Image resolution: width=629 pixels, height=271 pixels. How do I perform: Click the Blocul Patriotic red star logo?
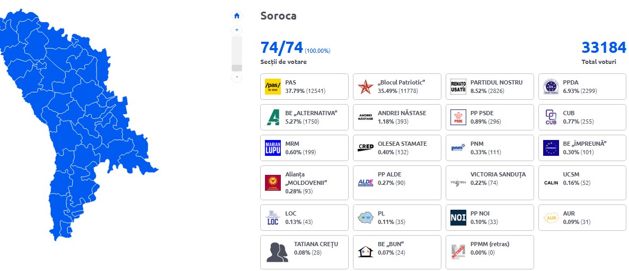pyautogui.click(x=366, y=87)
